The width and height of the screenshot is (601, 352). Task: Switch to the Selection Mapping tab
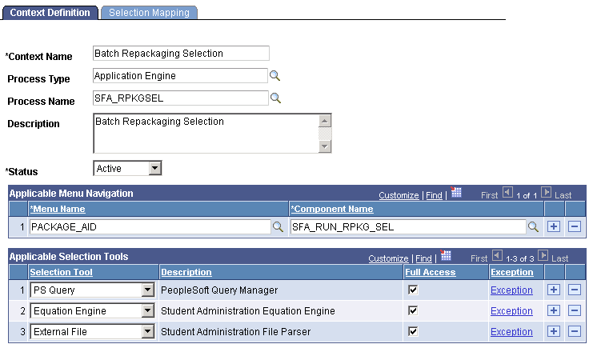(x=149, y=13)
